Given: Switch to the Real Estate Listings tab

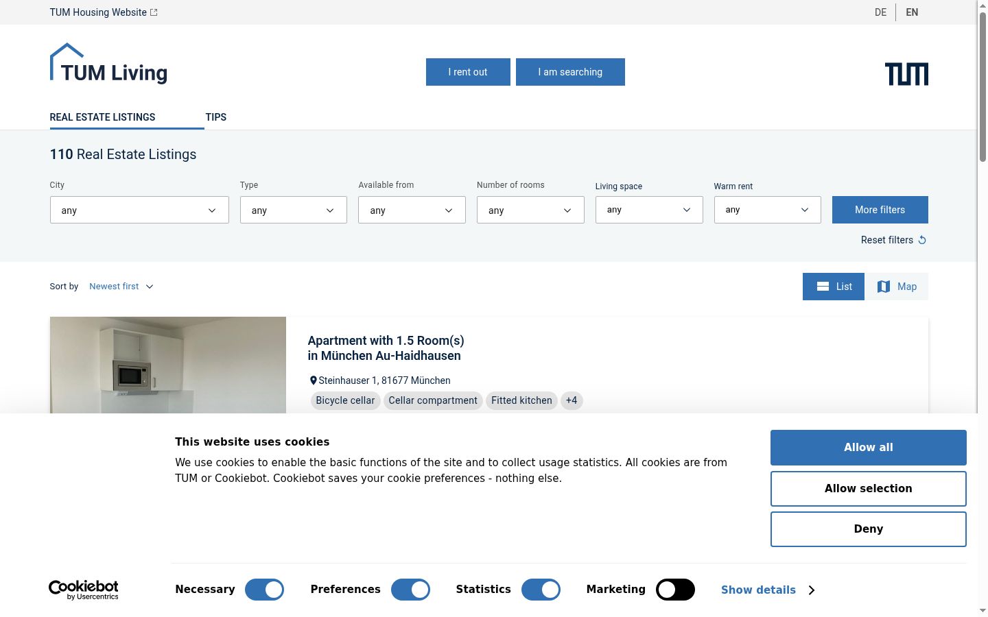Looking at the screenshot, I should pyautogui.click(x=103, y=117).
